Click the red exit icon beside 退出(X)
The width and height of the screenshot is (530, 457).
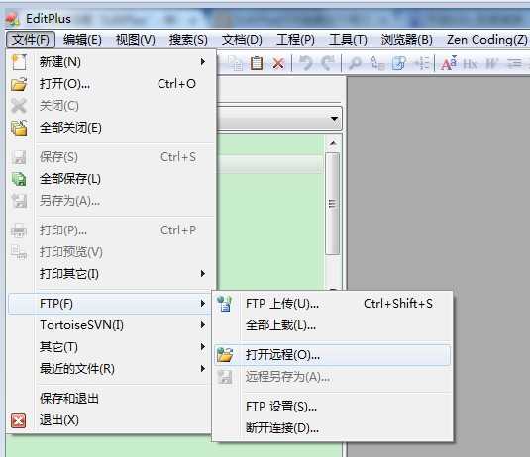[x=18, y=420]
